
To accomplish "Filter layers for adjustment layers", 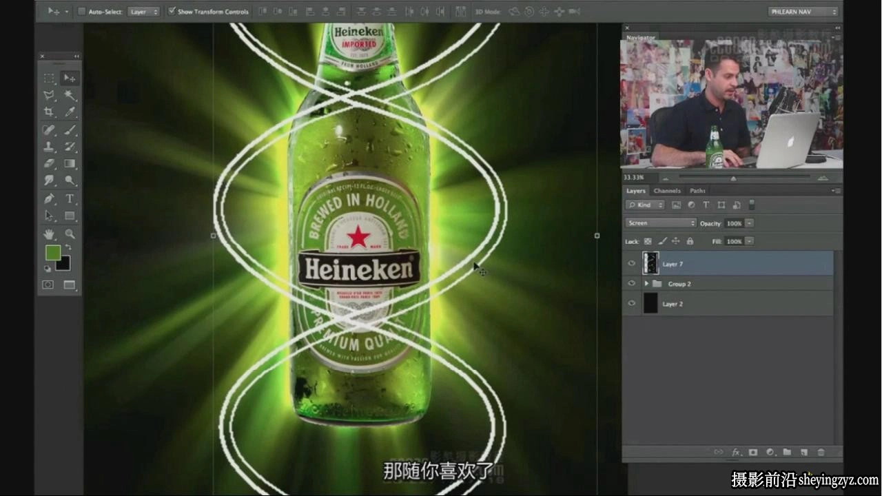I will 691,205.
